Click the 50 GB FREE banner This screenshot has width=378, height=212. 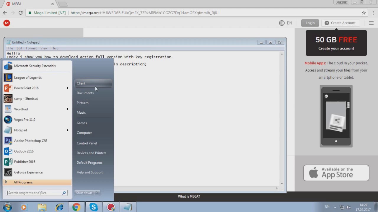[x=336, y=43]
